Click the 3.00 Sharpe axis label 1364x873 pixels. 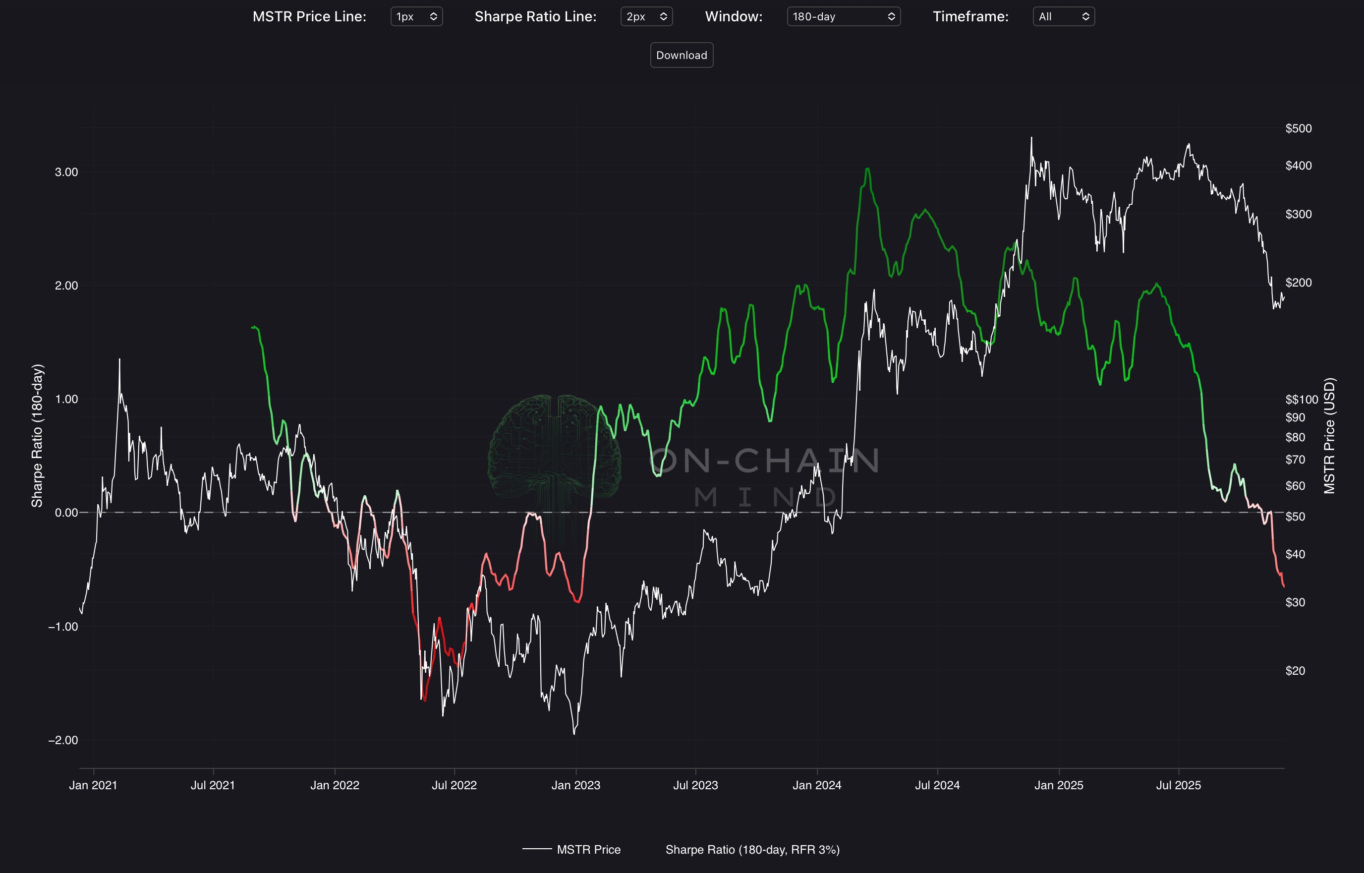[66, 172]
